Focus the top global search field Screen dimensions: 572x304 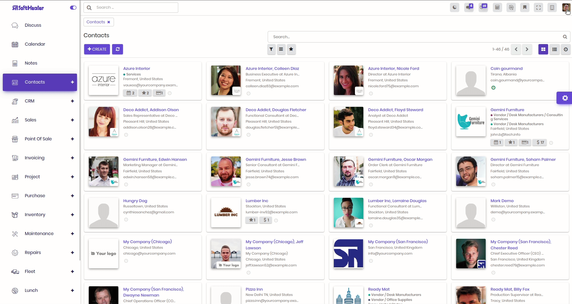[131, 7]
